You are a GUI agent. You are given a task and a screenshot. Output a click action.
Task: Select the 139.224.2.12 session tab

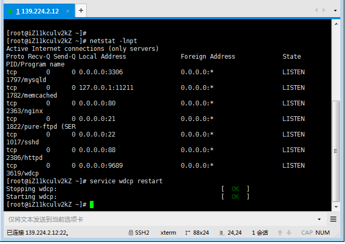tap(39, 11)
